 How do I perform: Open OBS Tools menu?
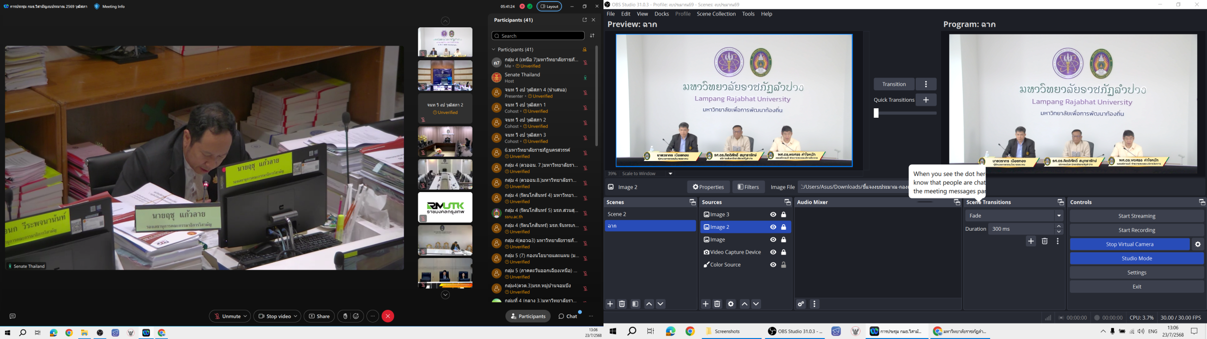point(748,14)
